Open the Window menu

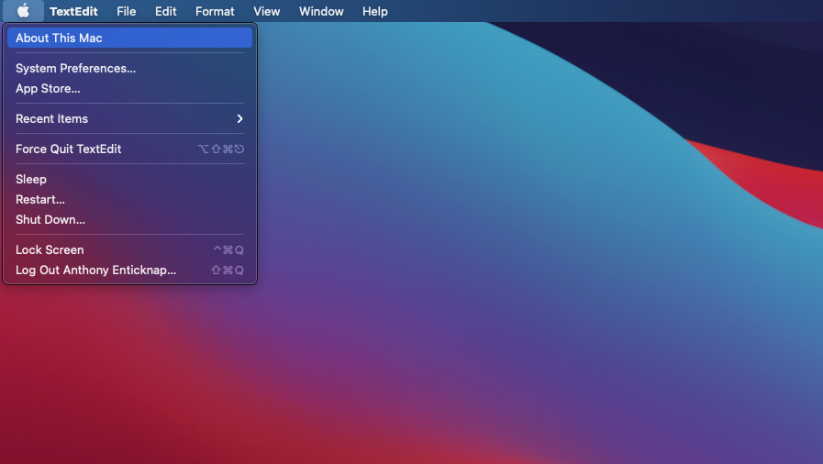(x=321, y=11)
